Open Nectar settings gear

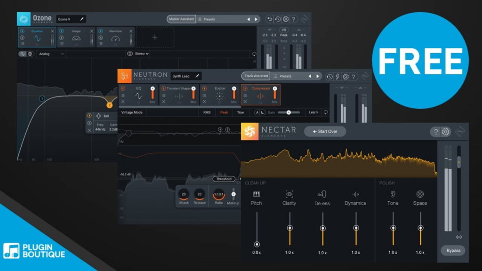[445, 132]
